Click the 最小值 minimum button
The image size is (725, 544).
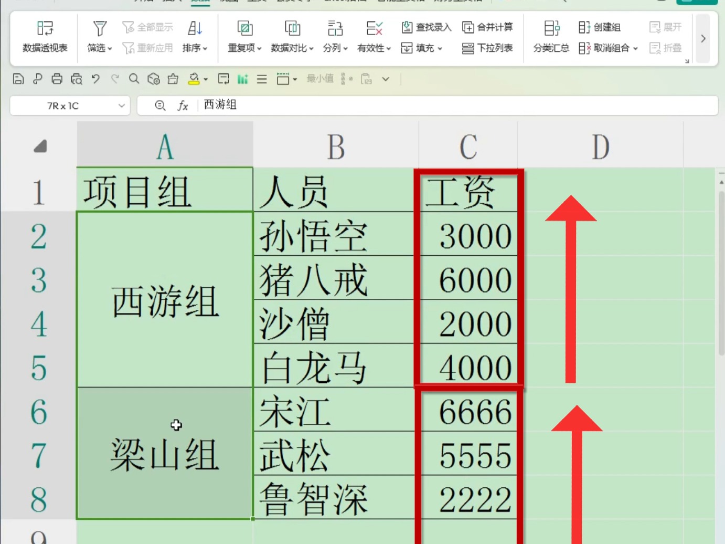click(320, 79)
